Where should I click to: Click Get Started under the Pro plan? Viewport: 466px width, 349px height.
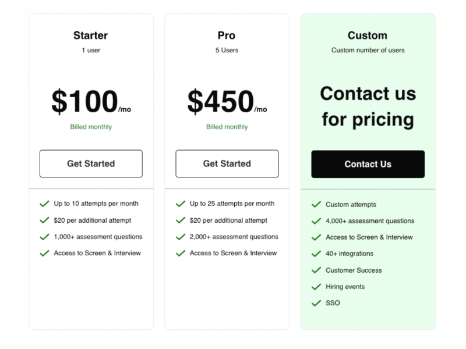[x=227, y=163]
